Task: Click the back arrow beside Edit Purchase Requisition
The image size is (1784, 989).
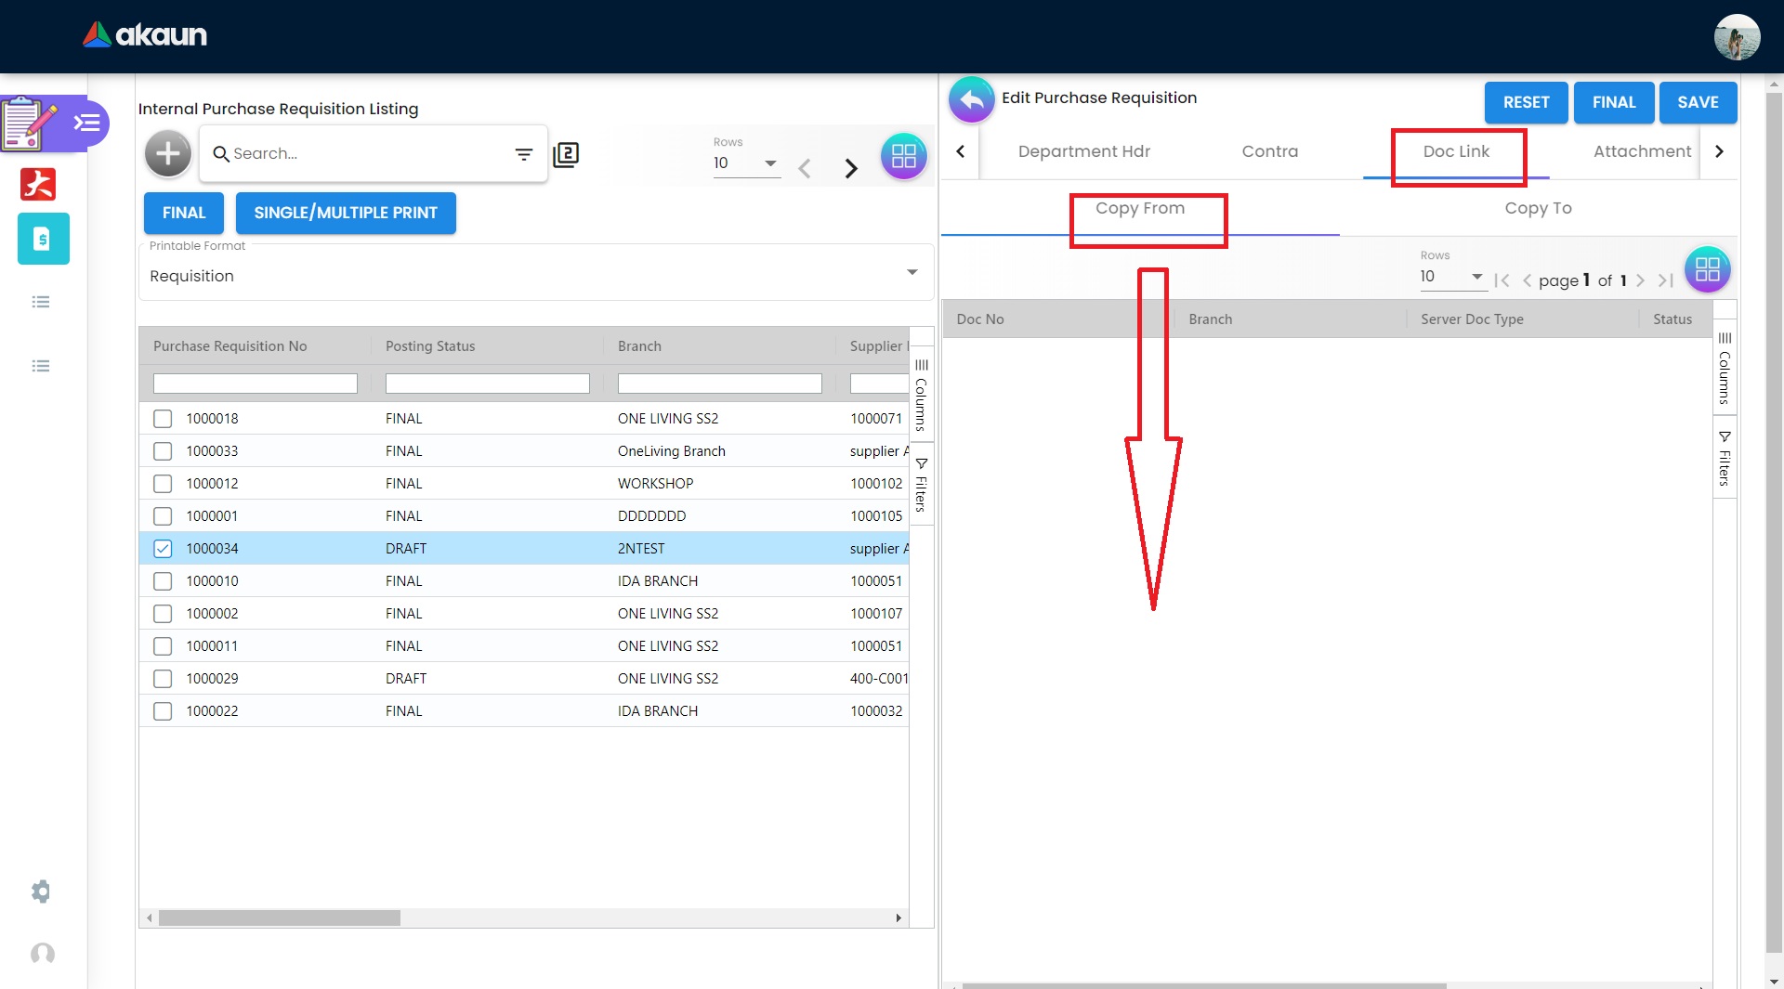Action: coord(971,99)
